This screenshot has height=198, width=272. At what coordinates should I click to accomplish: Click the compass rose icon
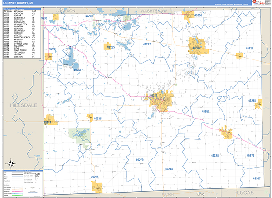click(x=10, y=164)
